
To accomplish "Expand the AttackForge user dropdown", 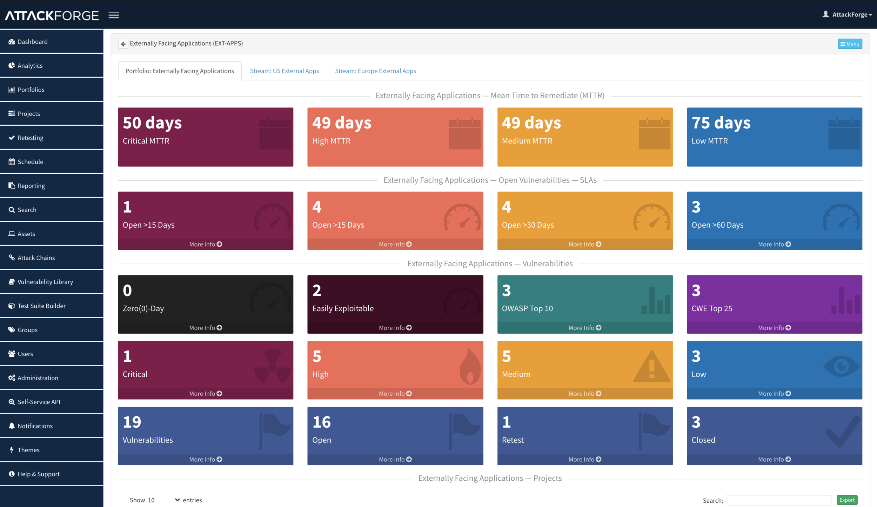I will point(850,14).
